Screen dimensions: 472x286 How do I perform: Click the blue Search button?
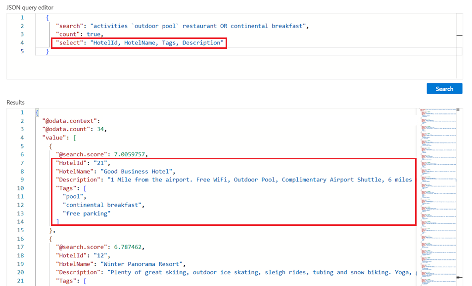click(x=444, y=89)
